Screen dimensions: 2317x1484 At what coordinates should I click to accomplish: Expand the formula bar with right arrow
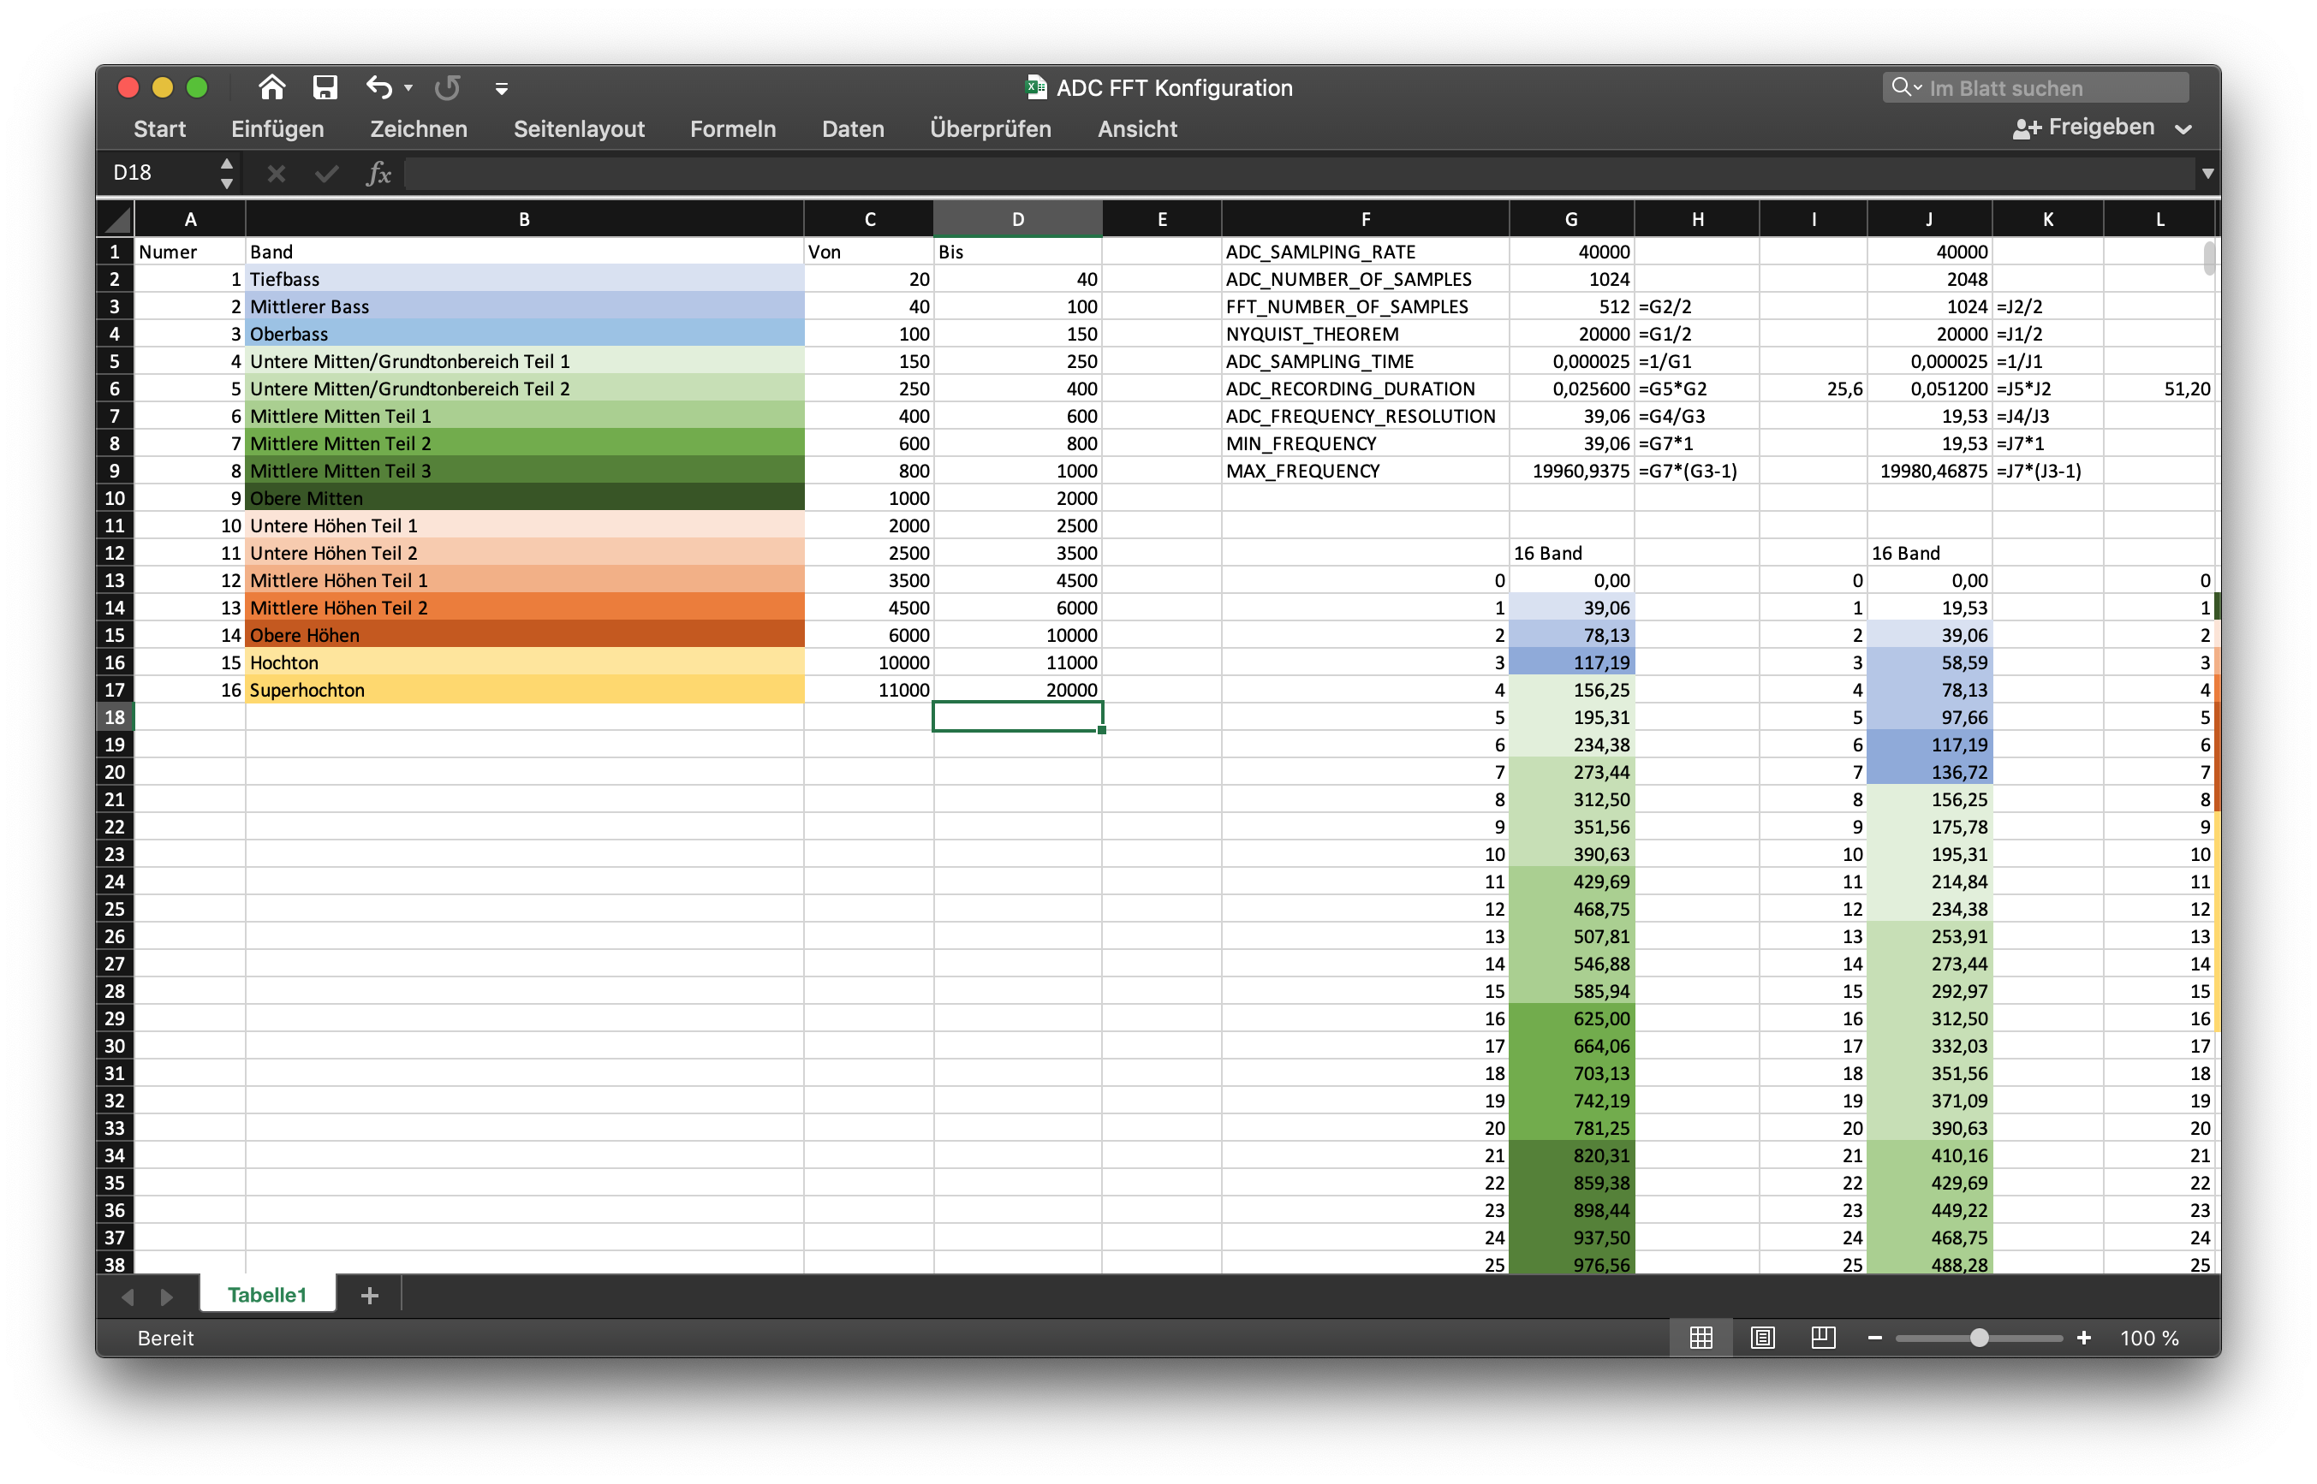(x=2207, y=174)
